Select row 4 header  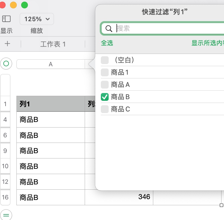(5, 120)
